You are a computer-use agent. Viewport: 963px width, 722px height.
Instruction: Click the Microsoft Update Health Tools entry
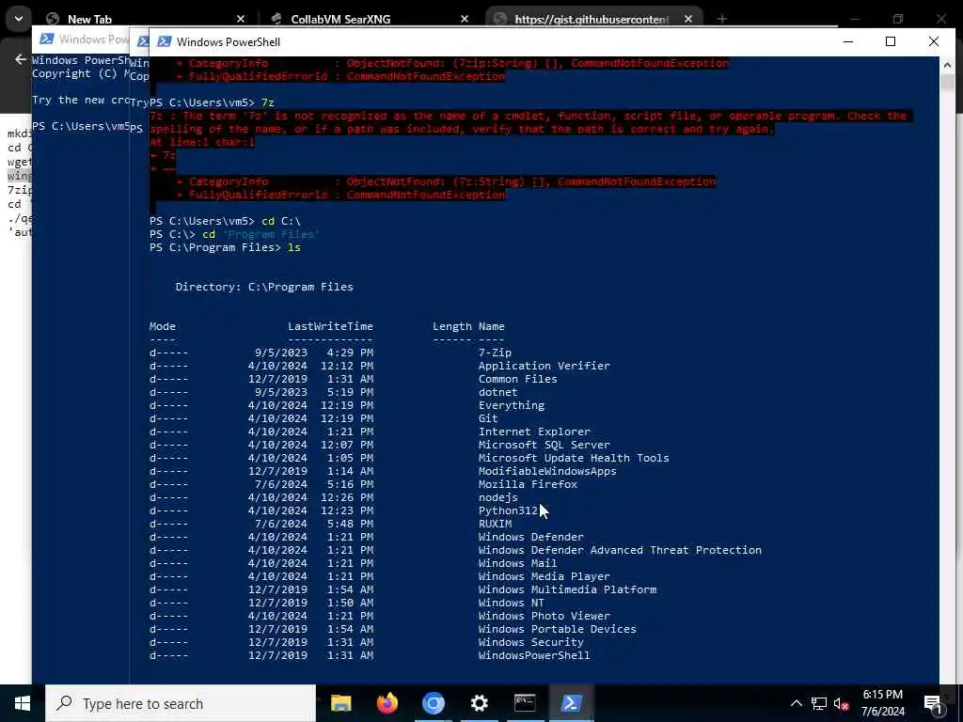click(x=574, y=458)
